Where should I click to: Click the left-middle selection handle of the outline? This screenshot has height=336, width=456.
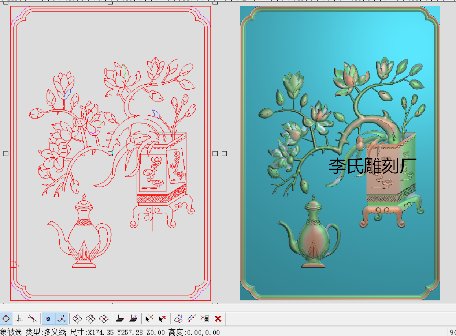[x=6, y=153]
